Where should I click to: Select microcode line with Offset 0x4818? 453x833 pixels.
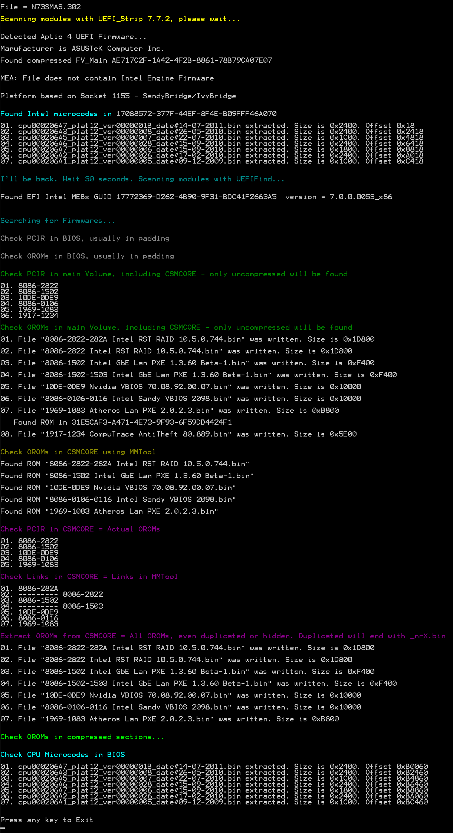212,138
